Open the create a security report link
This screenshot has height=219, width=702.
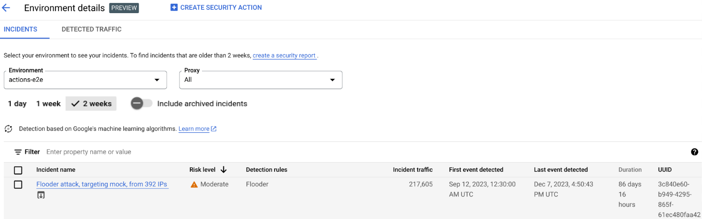[284, 55]
